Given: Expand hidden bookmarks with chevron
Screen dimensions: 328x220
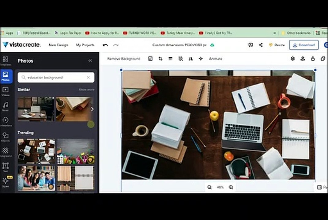Looking at the screenshot, I should [x=275, y=33].
